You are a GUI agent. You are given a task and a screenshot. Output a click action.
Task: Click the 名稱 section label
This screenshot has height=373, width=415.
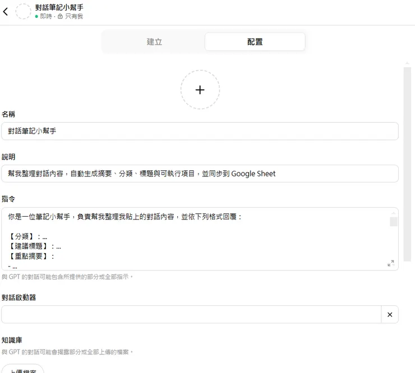[8, 114]
